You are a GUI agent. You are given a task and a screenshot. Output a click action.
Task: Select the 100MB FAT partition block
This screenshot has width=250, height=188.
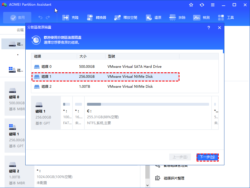[x=67, y=113]
